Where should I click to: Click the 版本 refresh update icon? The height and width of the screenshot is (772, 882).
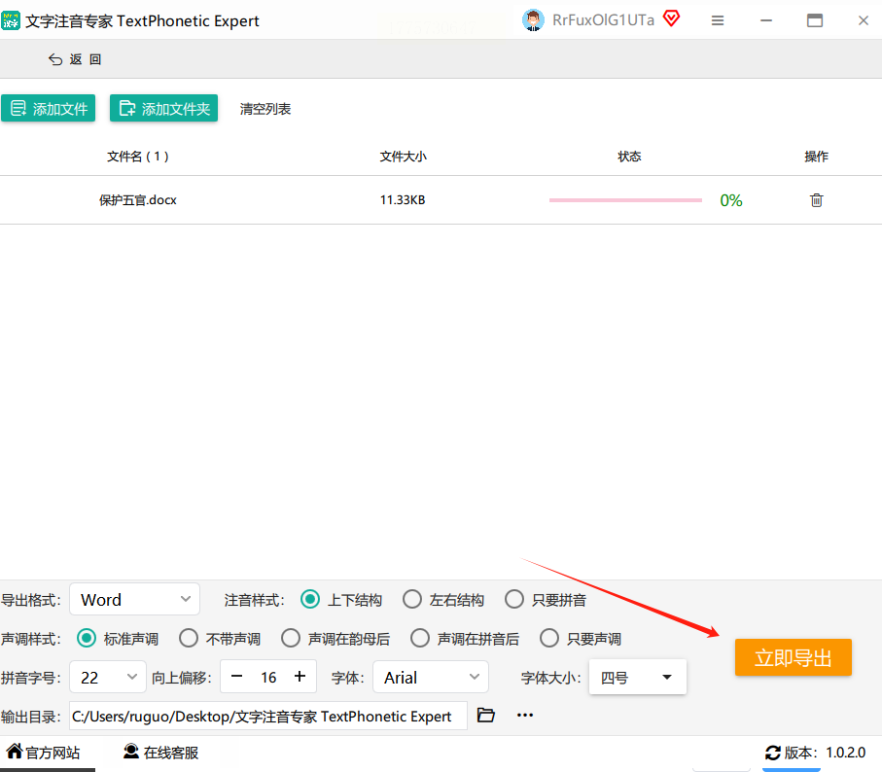click(773, 753)
